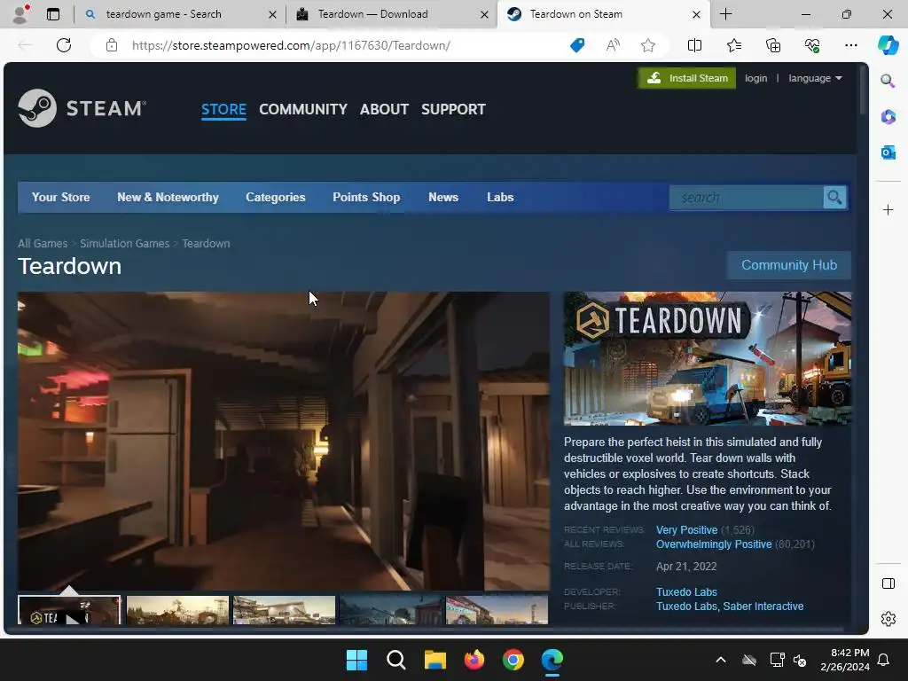This screenshot has width=908, height=681.
Task: Click the Steam search magnifier button
Action: [x=834, y=198]
